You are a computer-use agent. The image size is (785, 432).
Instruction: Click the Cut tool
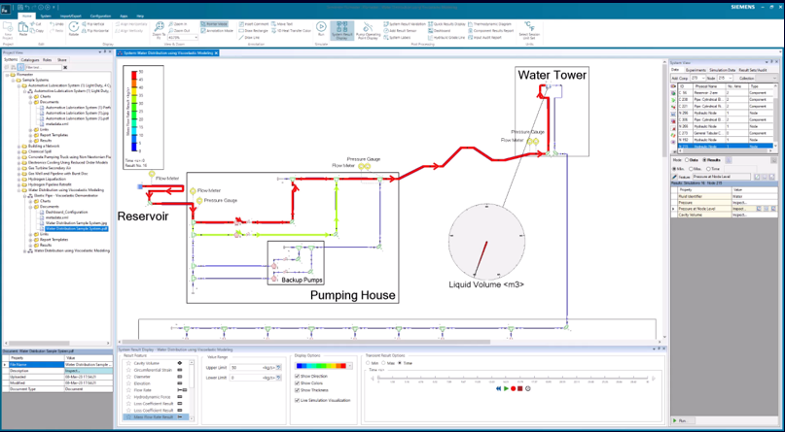click(x=36, y=24)
